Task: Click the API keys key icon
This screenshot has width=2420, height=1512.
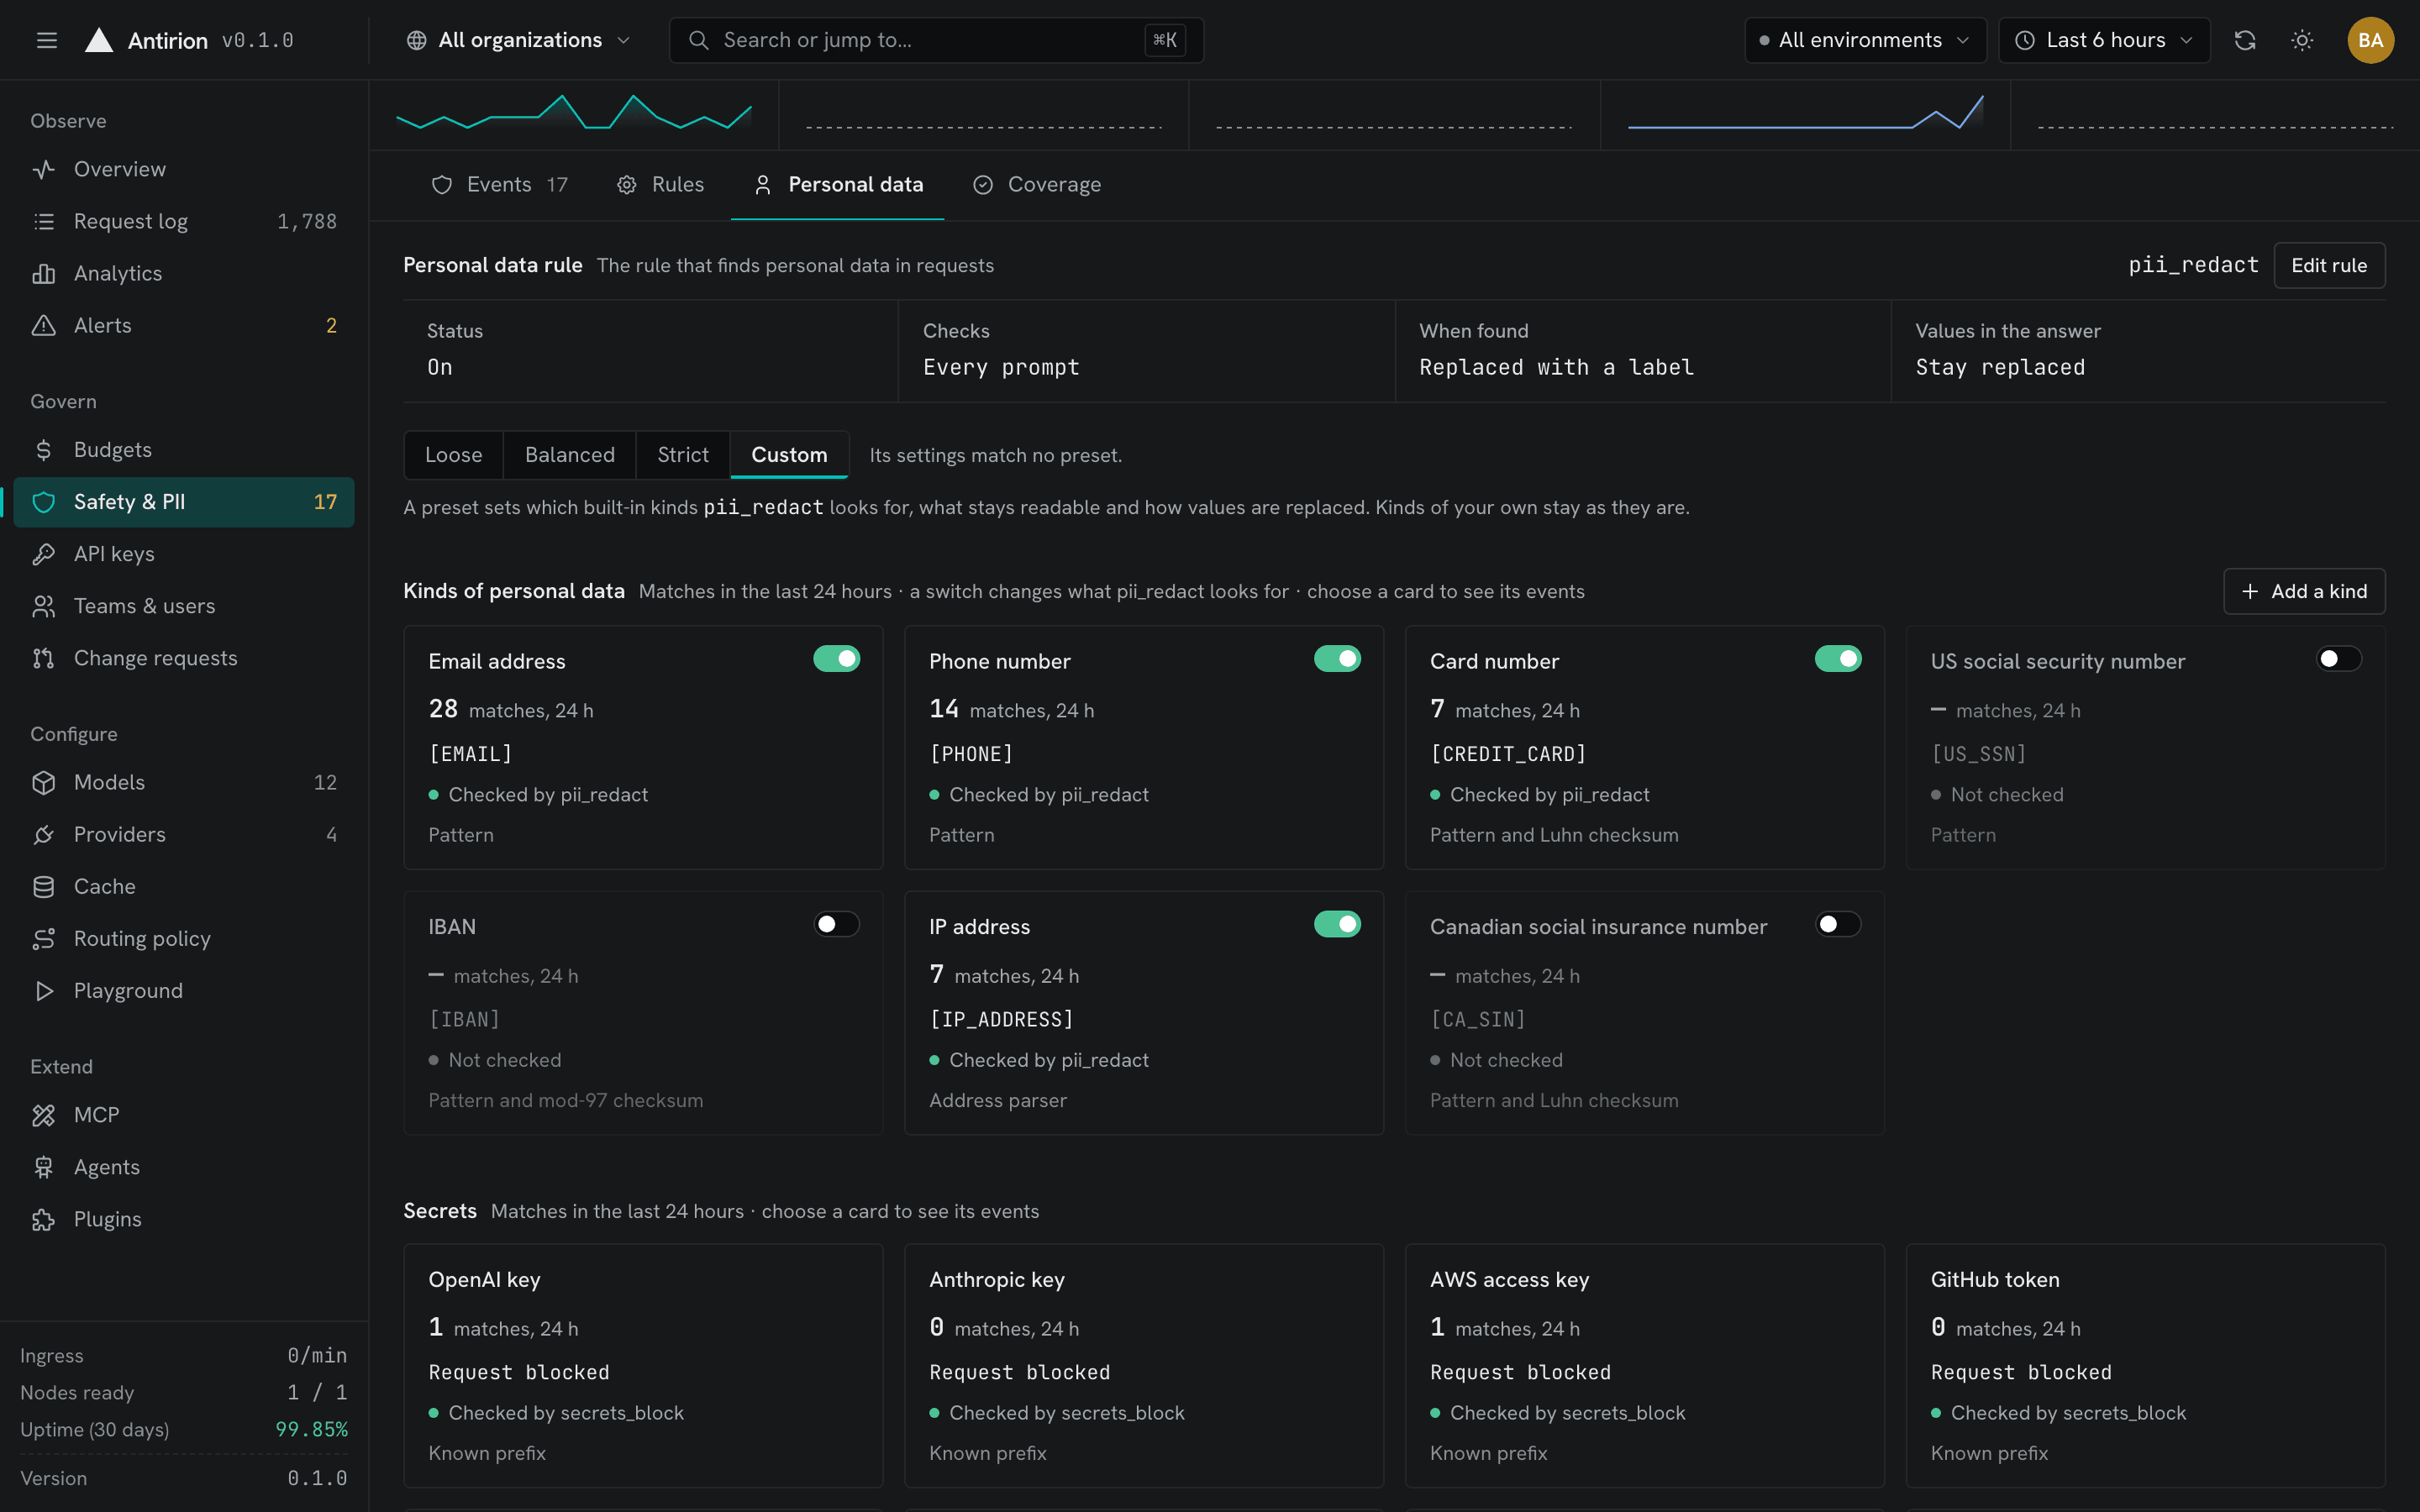Action: tap(44, 554)
